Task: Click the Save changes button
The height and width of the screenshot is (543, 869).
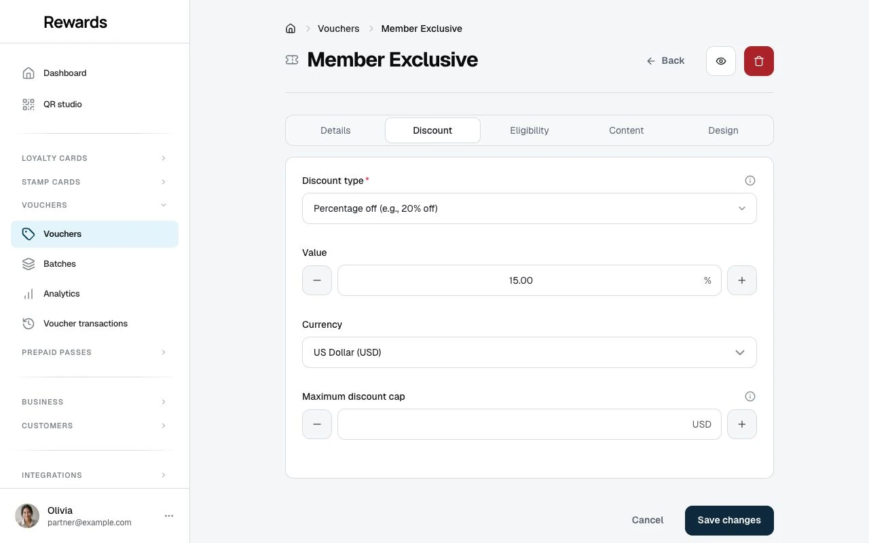Action: tap(729, 521)
